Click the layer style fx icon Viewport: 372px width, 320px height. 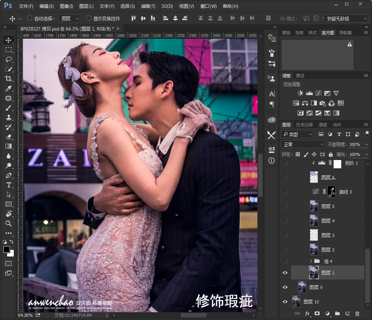click(x=307, y=314)
